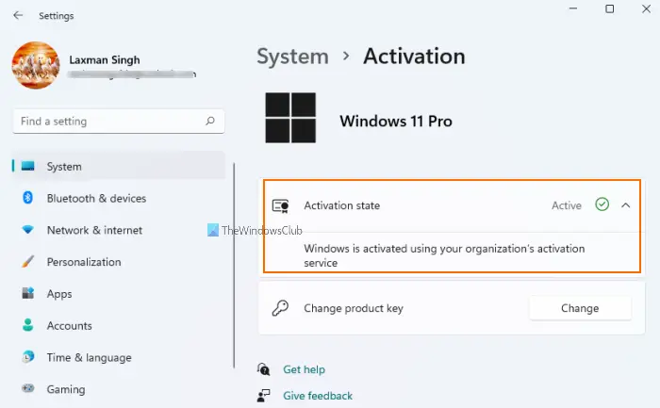This screenshot has width=660, height=408.
Task: Click the System monitor icon
Action: pos(27,166)
